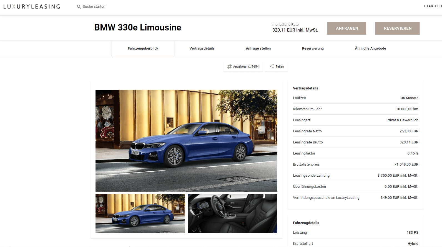Open the Anfrage stellen tab
442x247 pixels.
(x=258, y=48)
